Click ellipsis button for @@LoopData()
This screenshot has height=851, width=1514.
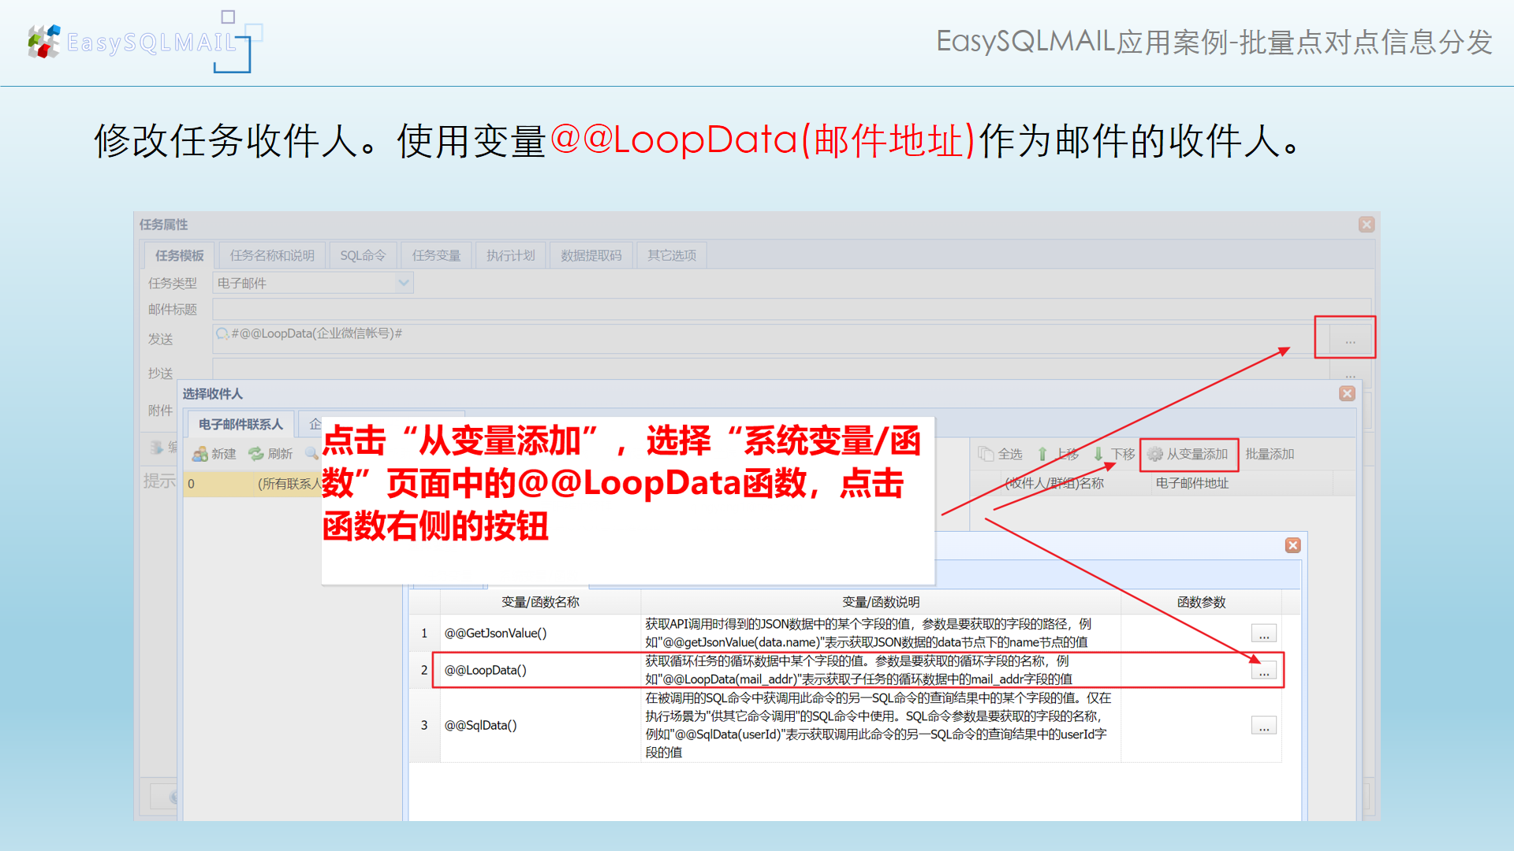click(1263, 671)
